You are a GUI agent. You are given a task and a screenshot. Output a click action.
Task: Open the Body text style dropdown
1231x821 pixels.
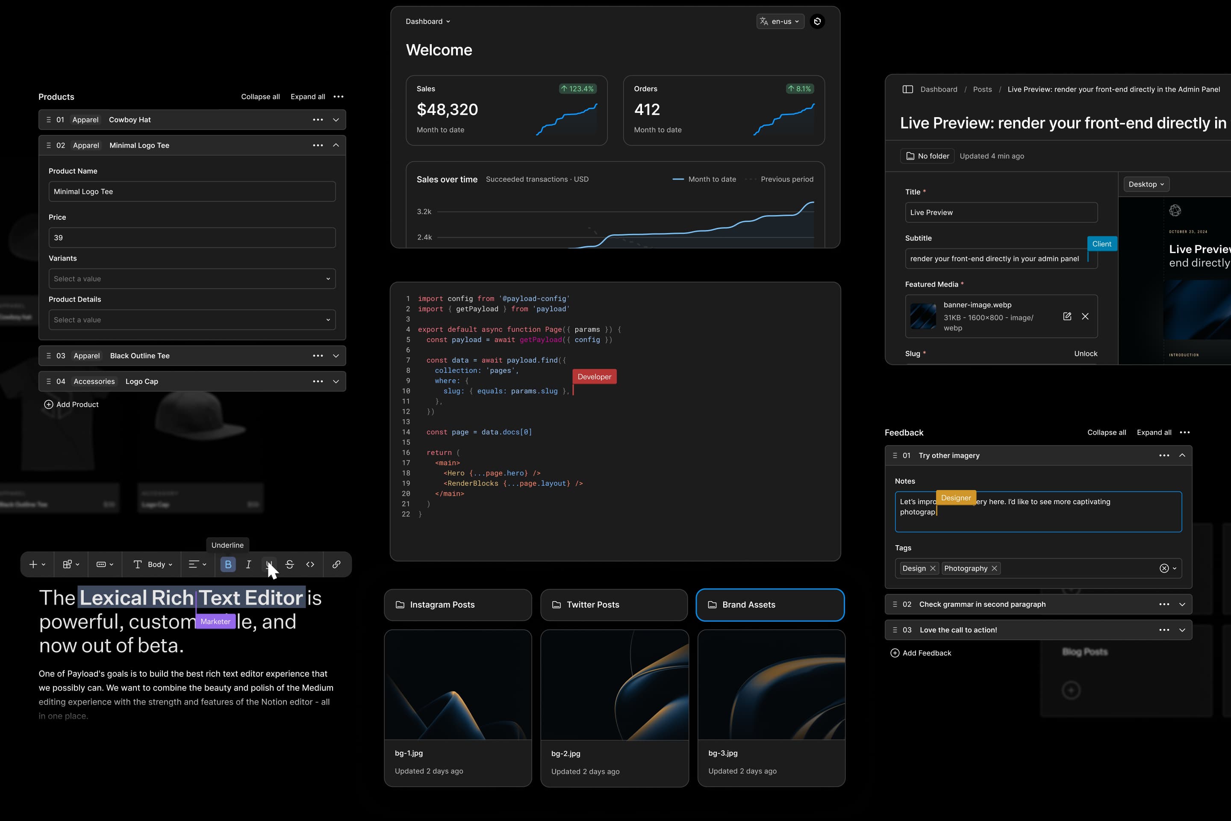[x=152, y=564]
